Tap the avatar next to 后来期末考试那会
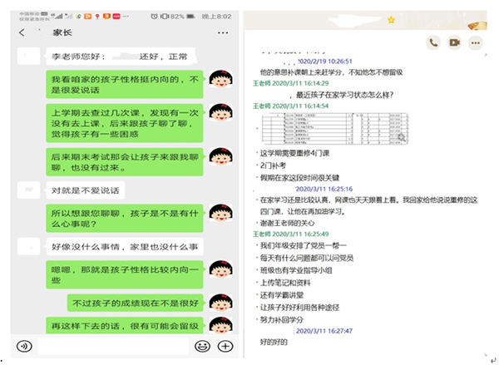The height and width of the screenshot is (365, 499). [221, 156]
